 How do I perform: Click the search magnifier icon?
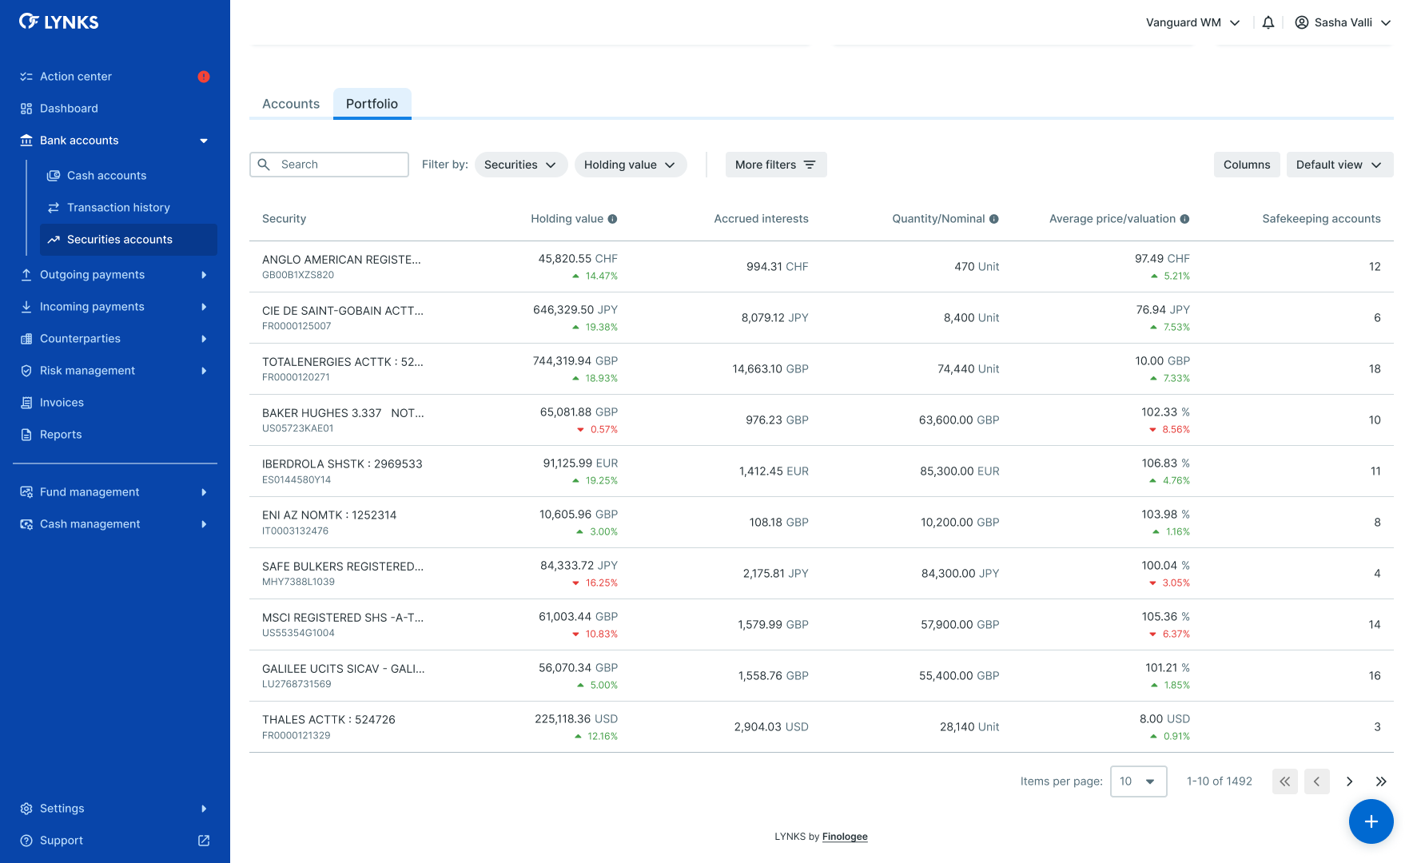coord(264,165)
